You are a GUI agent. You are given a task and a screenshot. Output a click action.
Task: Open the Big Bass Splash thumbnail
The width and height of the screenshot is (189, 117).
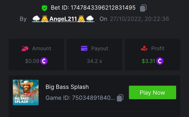[26, 92]
